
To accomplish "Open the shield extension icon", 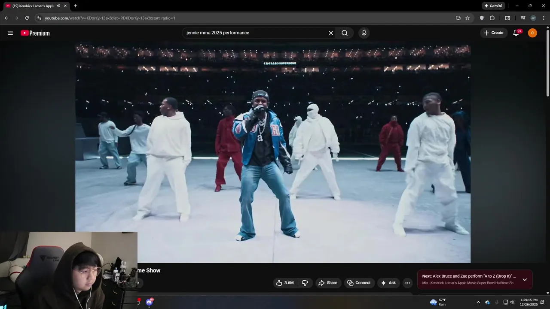I will [482, 18].
